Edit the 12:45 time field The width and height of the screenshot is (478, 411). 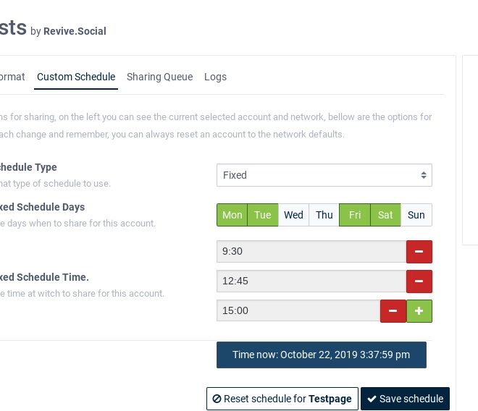(x=311, y=281)
